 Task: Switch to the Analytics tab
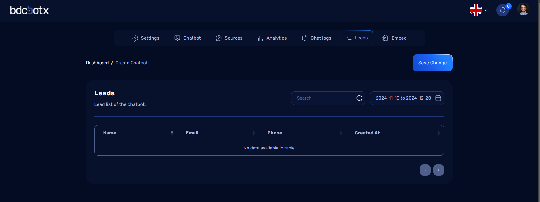(x=272, y=38)
